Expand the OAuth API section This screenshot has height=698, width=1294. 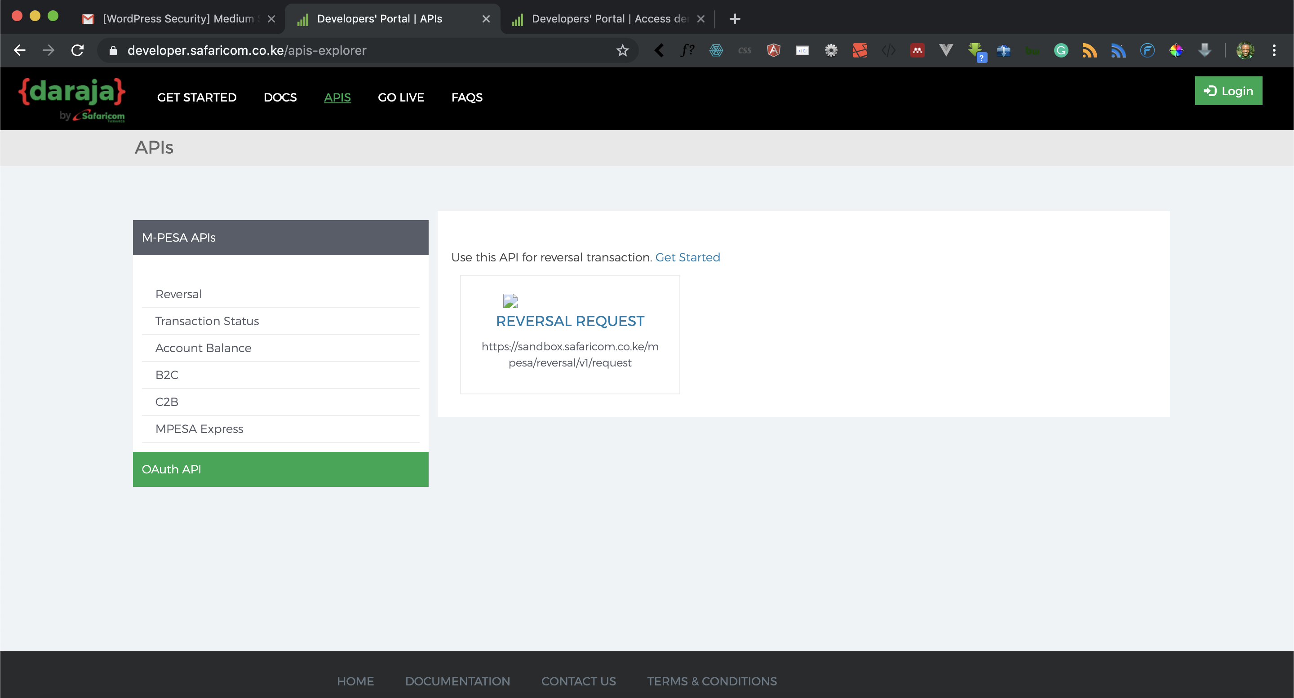(x=280, y=469)
